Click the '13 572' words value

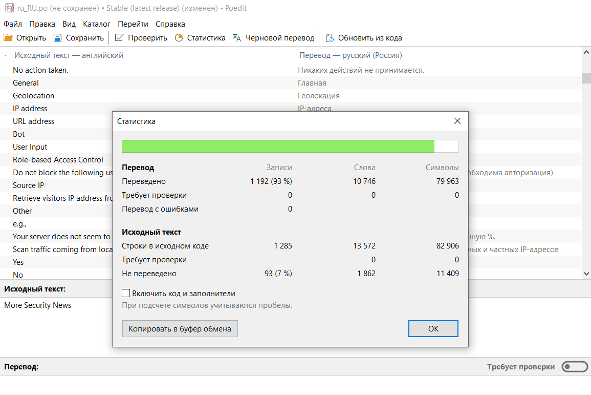click(x=364, y=245)
